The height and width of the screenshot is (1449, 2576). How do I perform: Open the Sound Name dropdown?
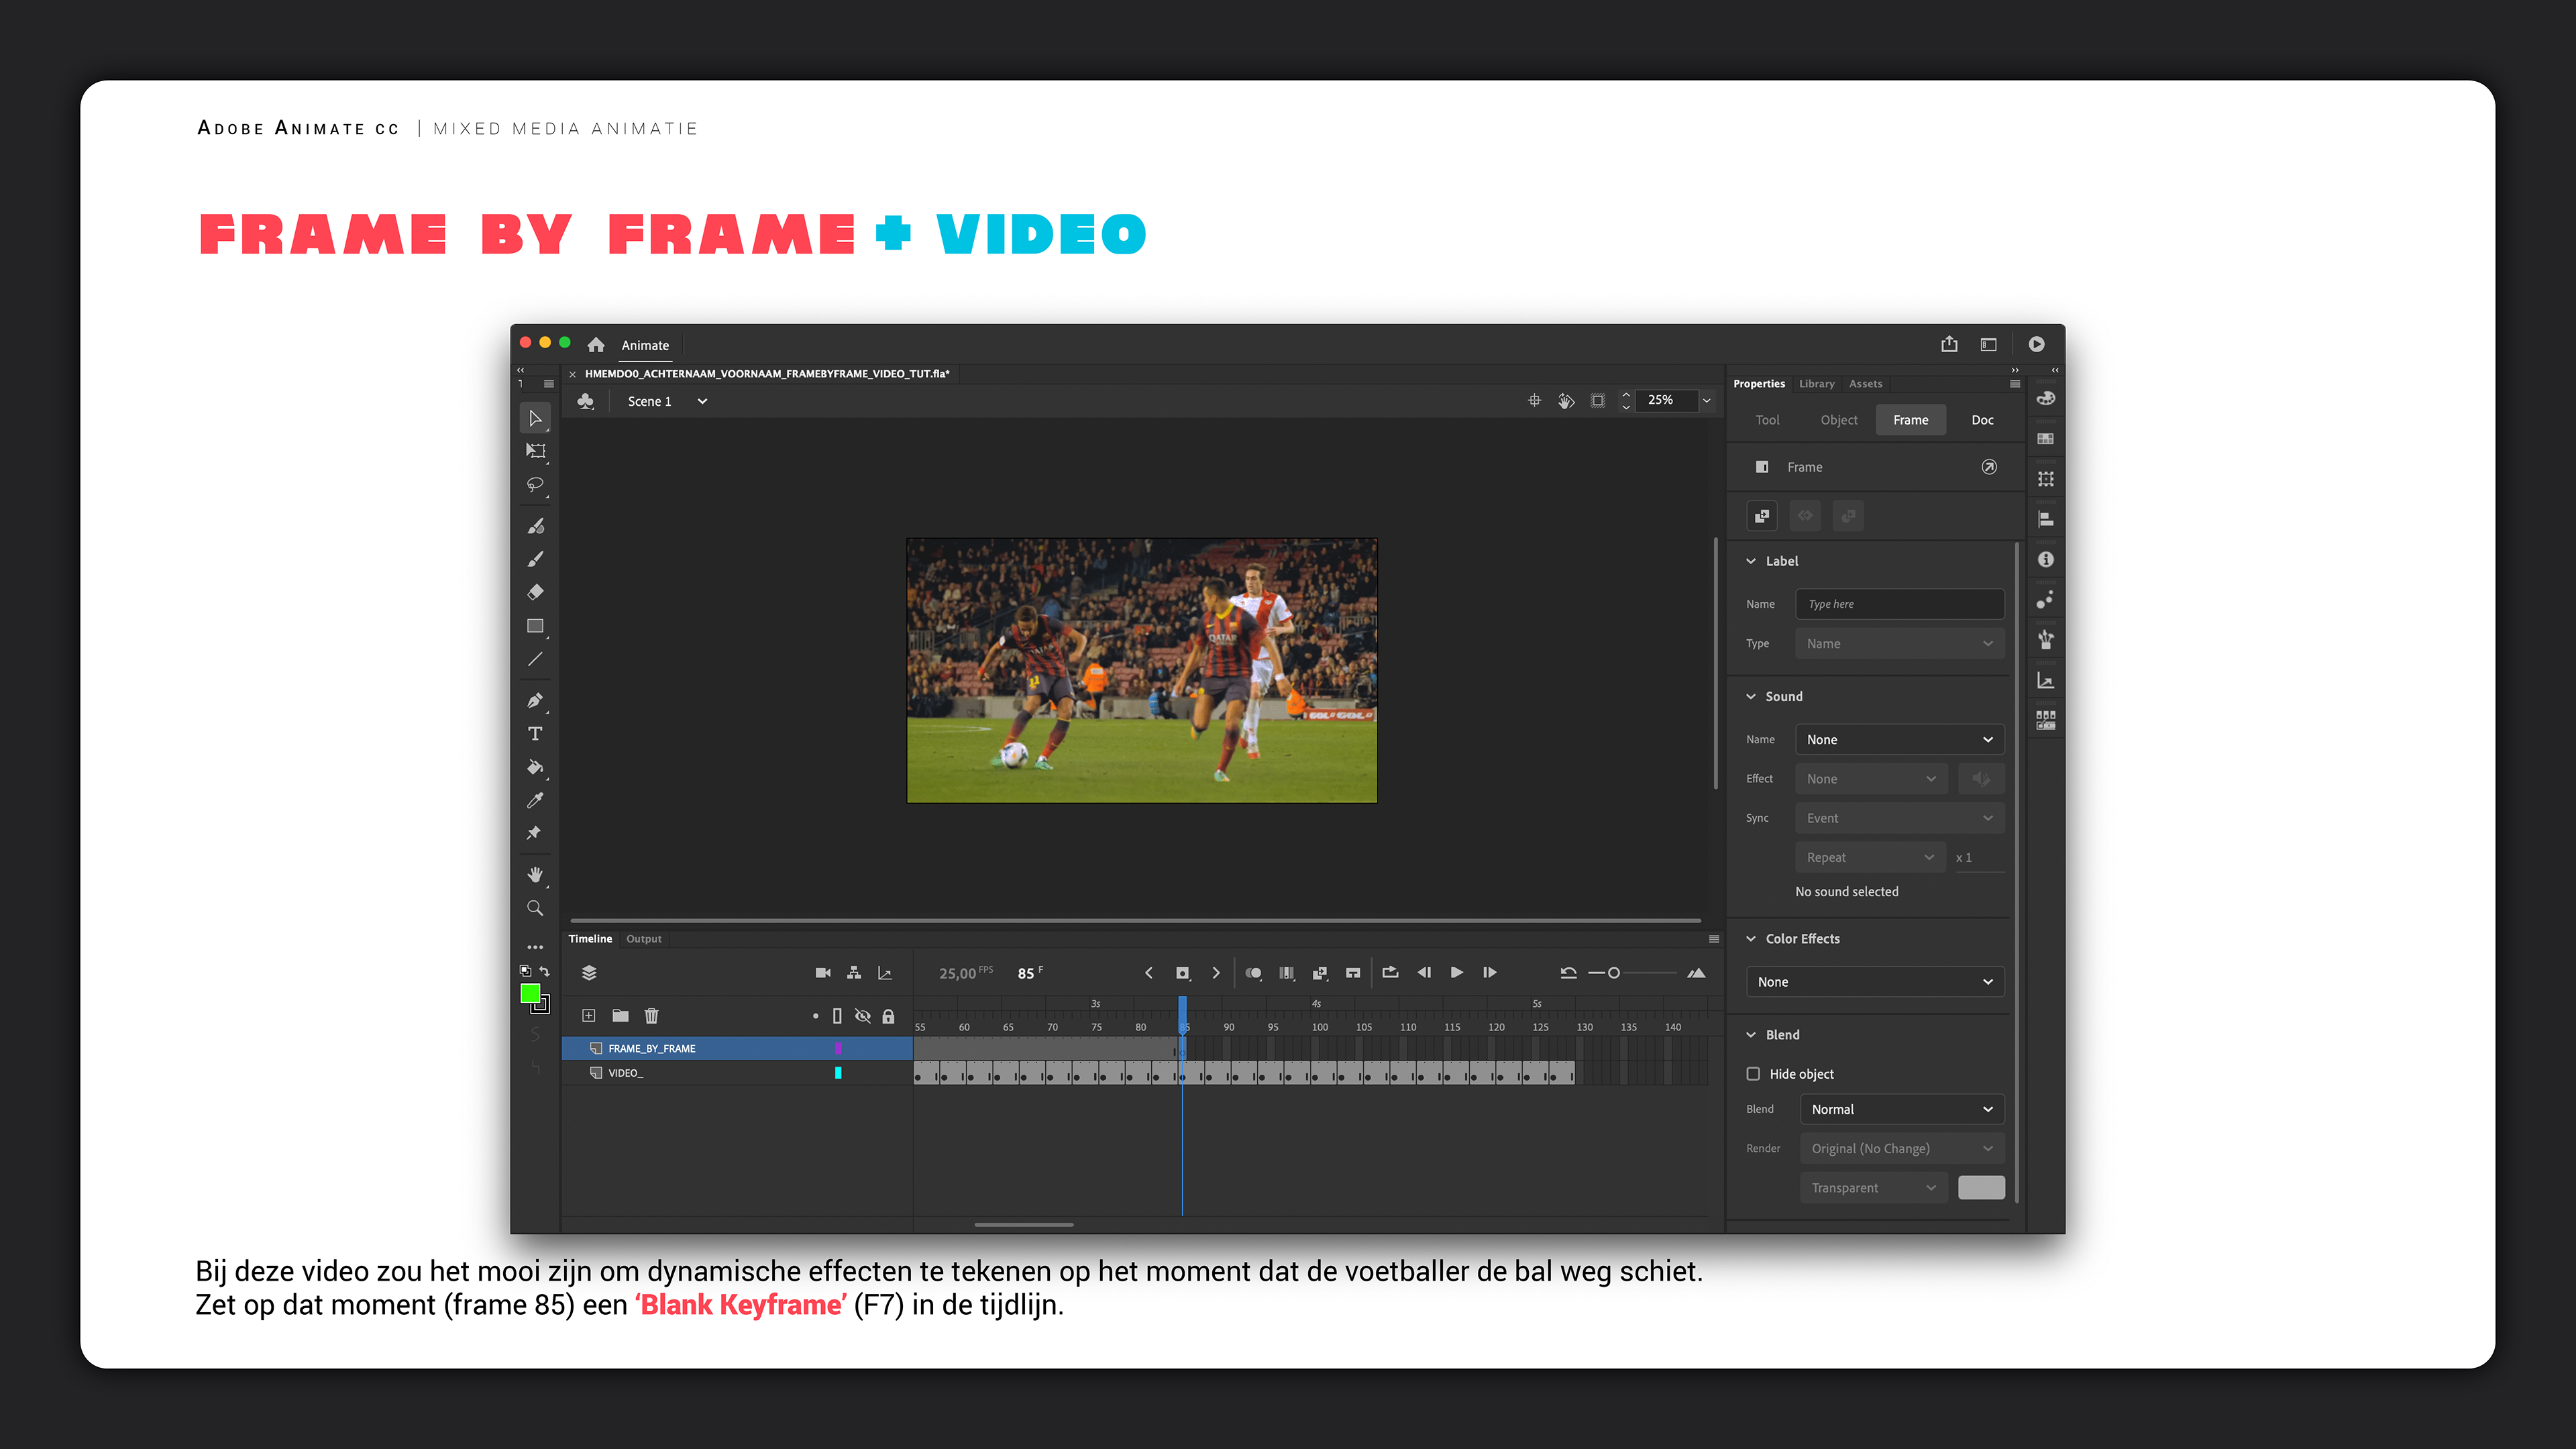click(1899, 740)
